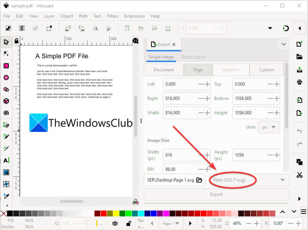Open the Units px dropdown
The width and height of the screenshot is (308, 230).
tap(269, 127)
